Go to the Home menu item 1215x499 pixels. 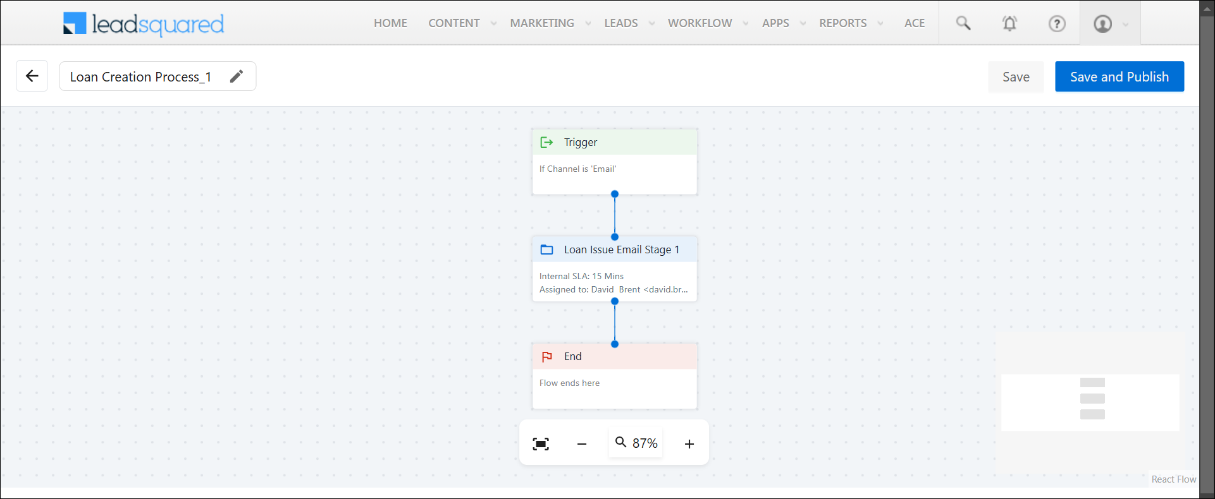tap(390, 23)
